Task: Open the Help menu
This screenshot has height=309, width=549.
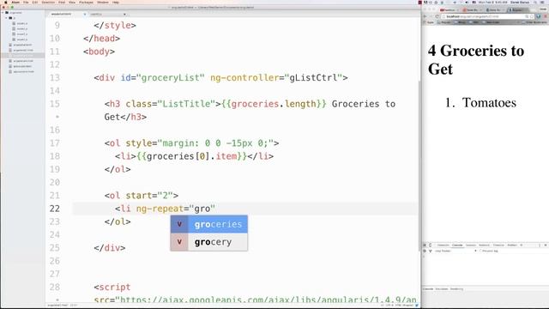Action: pyautogui.click(x=116, y=2)
